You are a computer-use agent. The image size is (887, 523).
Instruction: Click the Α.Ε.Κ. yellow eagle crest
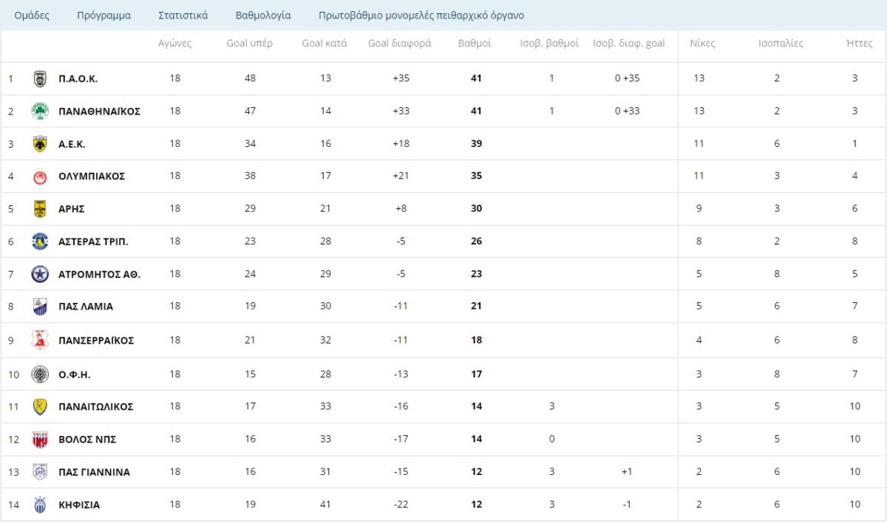pyautogui.click(x=40, y=143)
